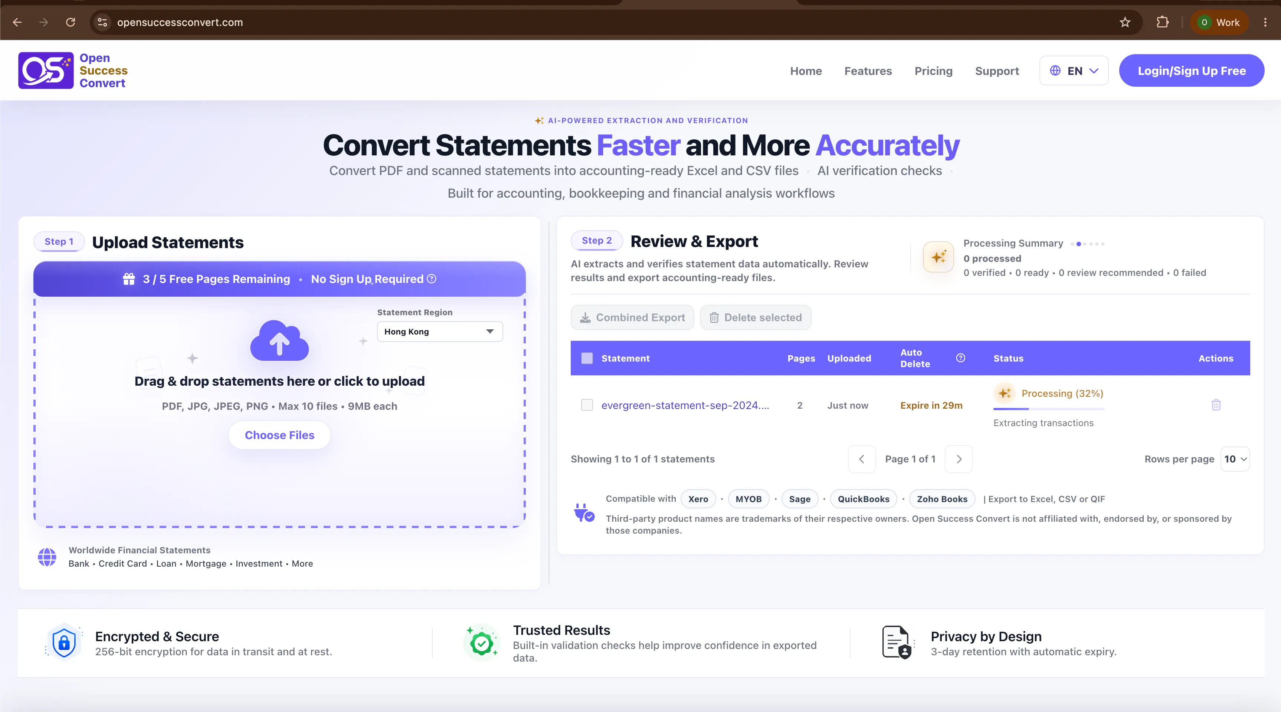Screen dimensions: 1281x712
Task: Open the Home nav item
Action: pos(806,70)
